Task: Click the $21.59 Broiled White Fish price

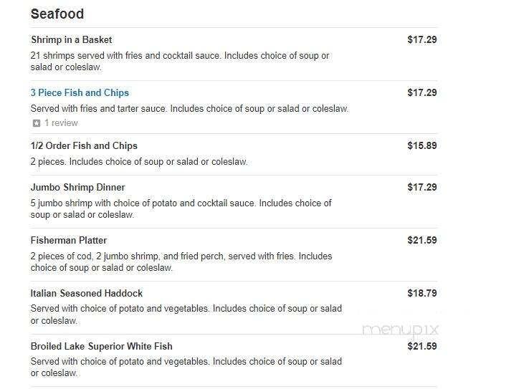Action: coord(422,346)
